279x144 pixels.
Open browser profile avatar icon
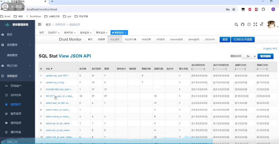pyautogui.click(x=273, y=9)
